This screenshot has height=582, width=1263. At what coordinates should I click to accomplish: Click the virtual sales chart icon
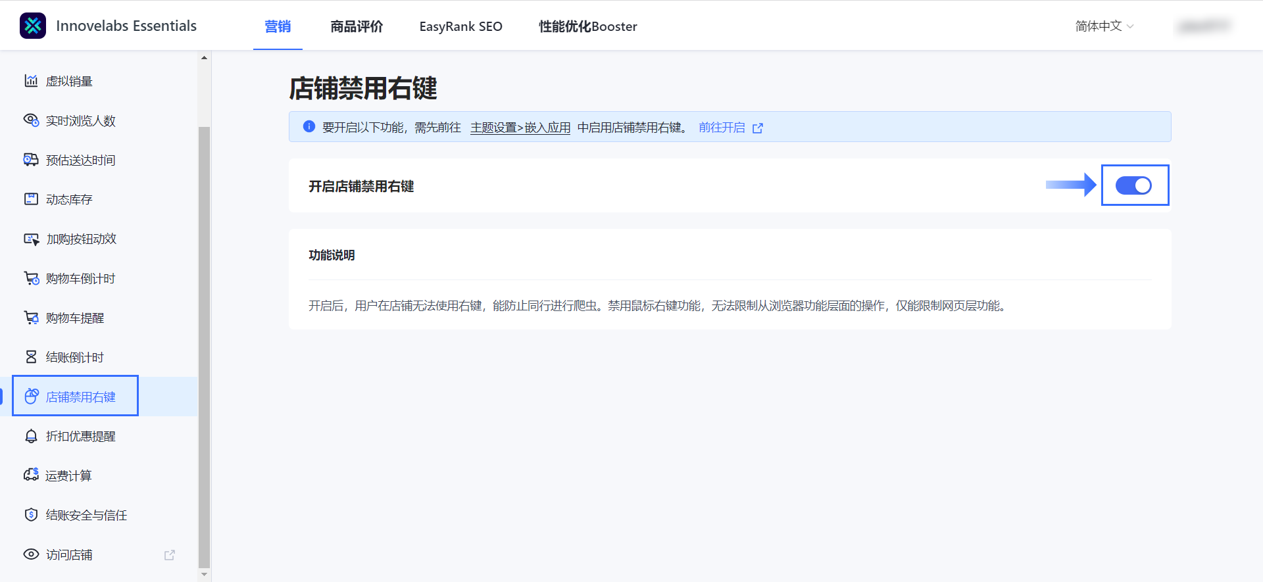pyautogui.click(x=31, y=81)
